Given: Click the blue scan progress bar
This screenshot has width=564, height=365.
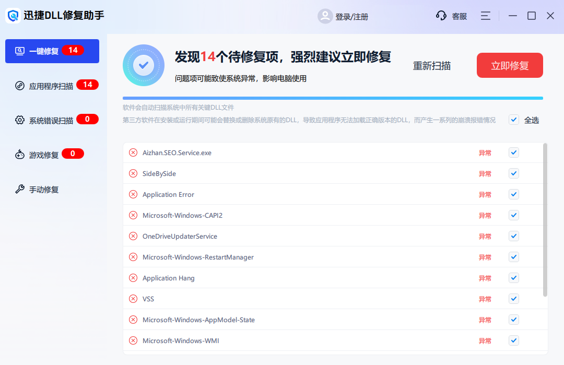Looking at the screenshot, I should pos(332,98).
